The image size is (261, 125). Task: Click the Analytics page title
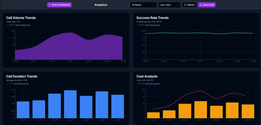(101, 5)
